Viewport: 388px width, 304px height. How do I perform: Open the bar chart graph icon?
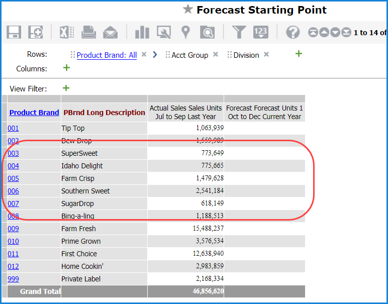pos(142,32)
